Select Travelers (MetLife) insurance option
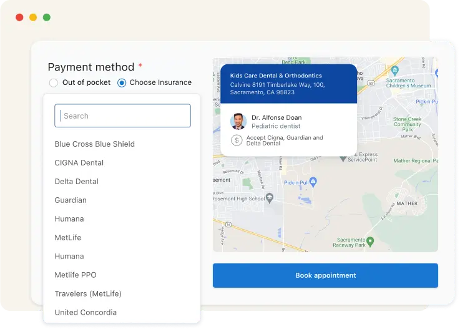 pyautogui.click(x=88, y=293)
